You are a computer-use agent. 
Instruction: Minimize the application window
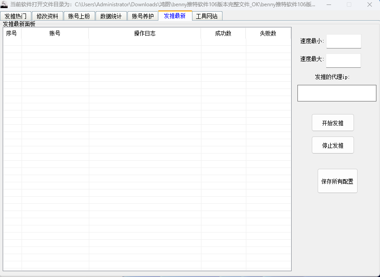[x=328, y=4]
